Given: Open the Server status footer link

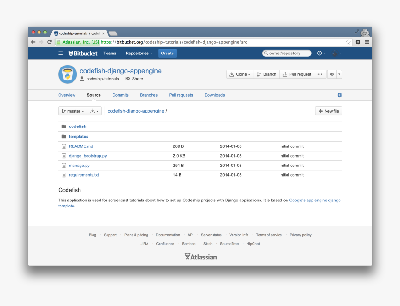Looking at the screenshot, I should (211, 235).
